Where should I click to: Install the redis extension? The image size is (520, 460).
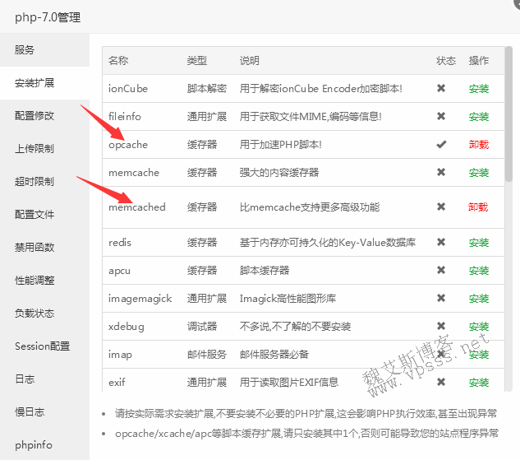pyautogui.click(x=478, y=242)
